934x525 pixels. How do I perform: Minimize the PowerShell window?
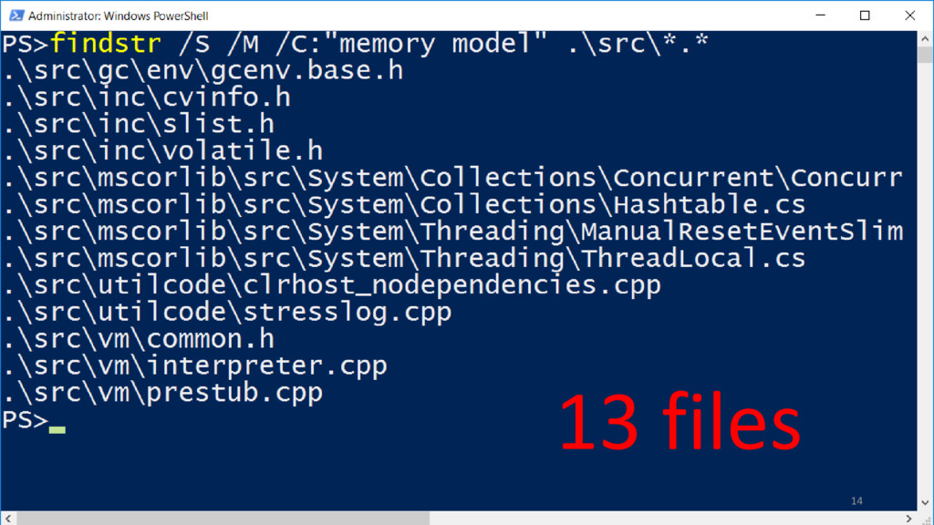[820, 15]
